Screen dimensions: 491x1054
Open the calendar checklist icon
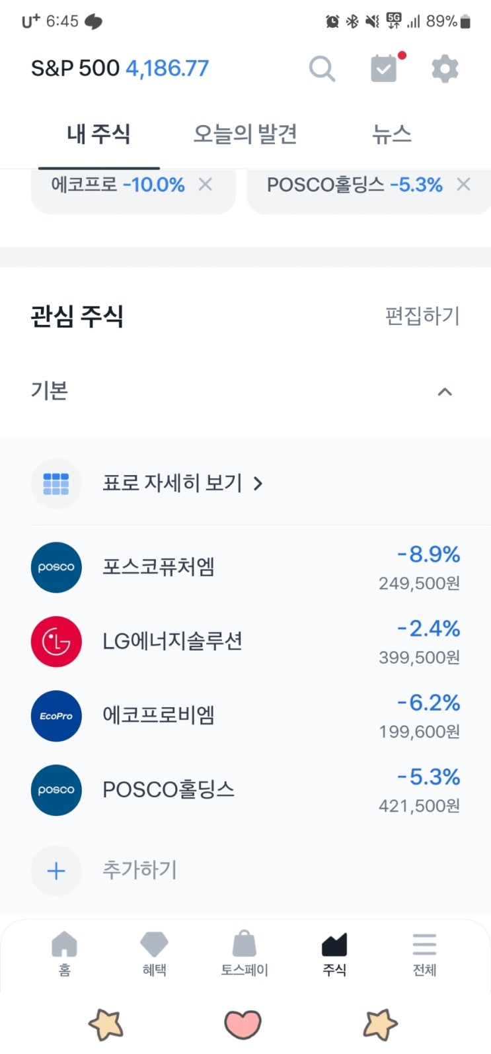pyautogui.click(x=384, y=68)
